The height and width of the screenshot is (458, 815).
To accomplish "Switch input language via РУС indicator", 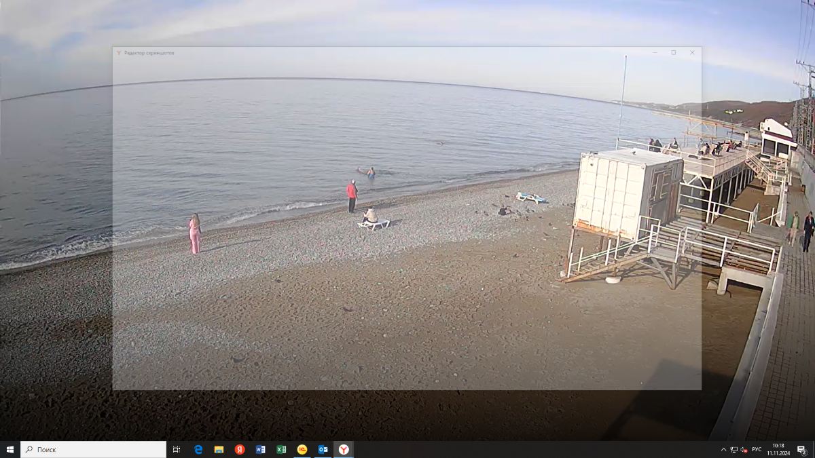I will tap(757, 449).
